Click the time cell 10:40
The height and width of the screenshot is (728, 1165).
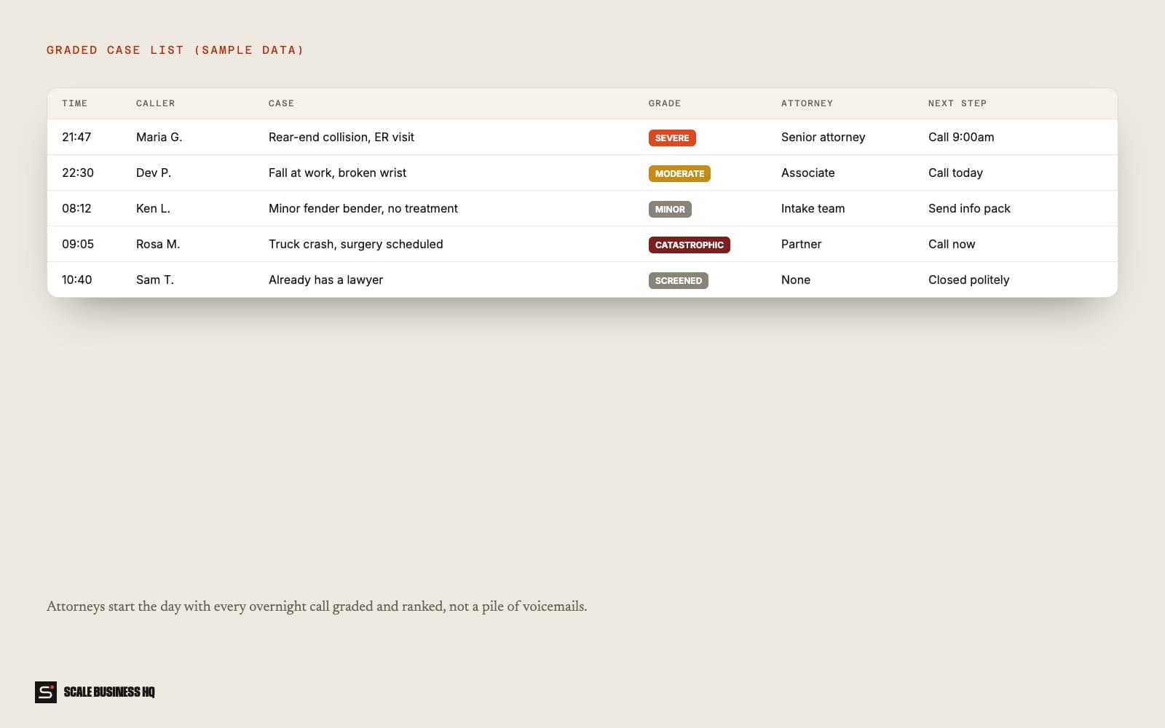[x=77, y=280]
